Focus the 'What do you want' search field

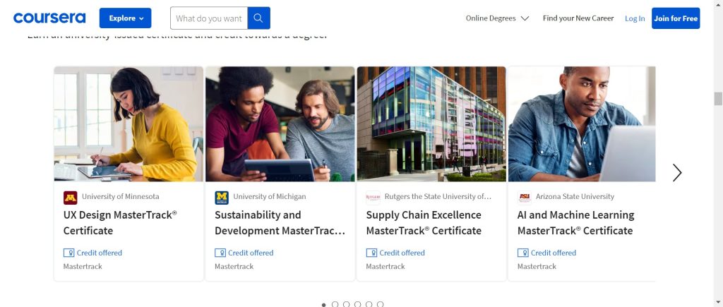click(x=209, y=18)
